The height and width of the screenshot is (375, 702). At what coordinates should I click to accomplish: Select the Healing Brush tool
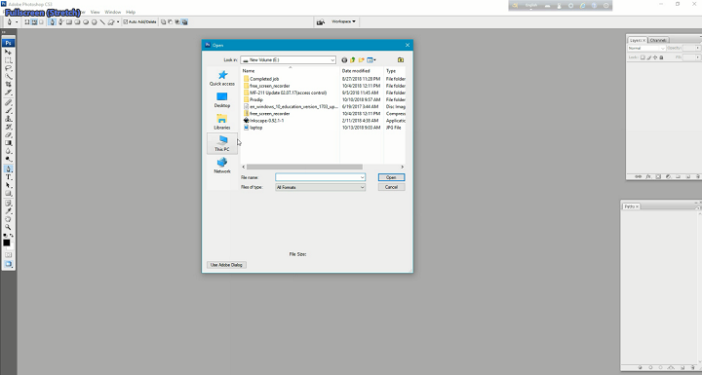click(8, 102)
